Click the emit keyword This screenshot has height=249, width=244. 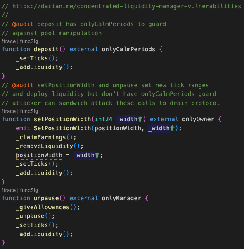pos(23,128)
